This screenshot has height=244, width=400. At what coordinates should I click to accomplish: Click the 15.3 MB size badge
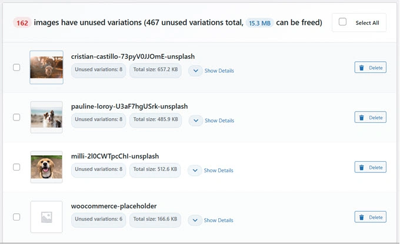point(259,23)
